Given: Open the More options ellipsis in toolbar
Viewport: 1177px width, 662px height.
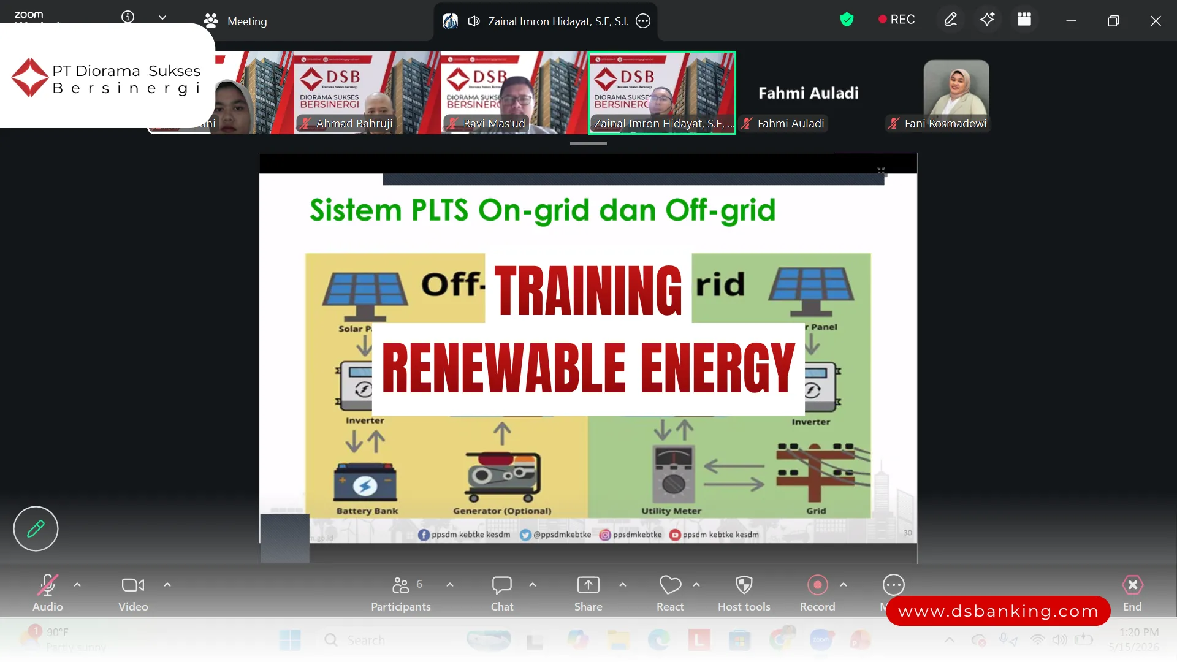Looking at the screenshot, I should click(893, 585).
